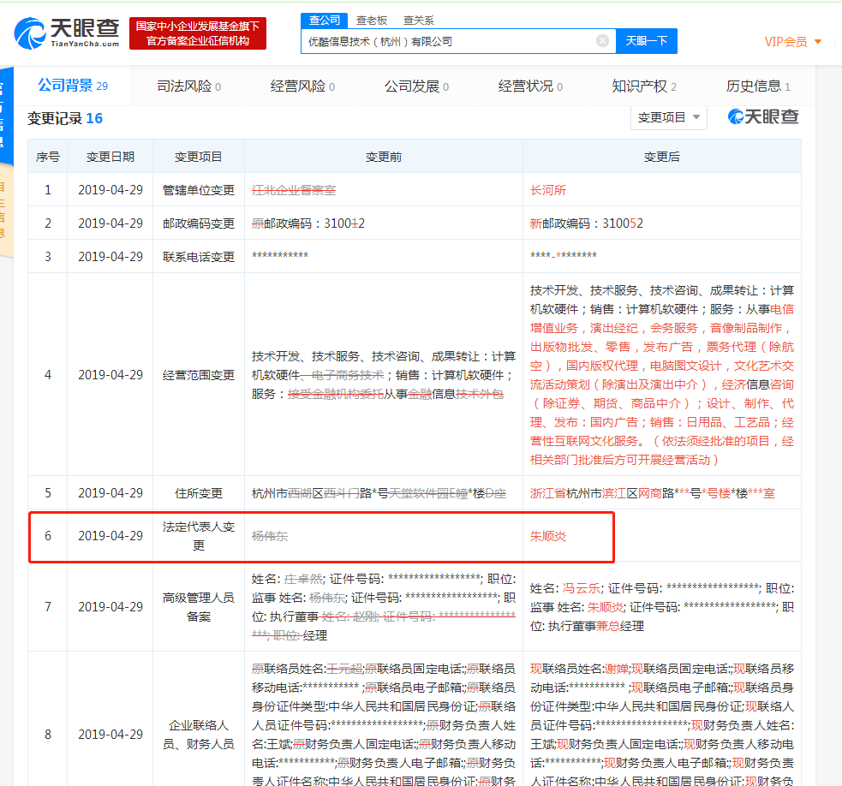The height and width of the screenshot is (786, 842).
Task: Clear the search field with the X icon
Action: [602, 41]
